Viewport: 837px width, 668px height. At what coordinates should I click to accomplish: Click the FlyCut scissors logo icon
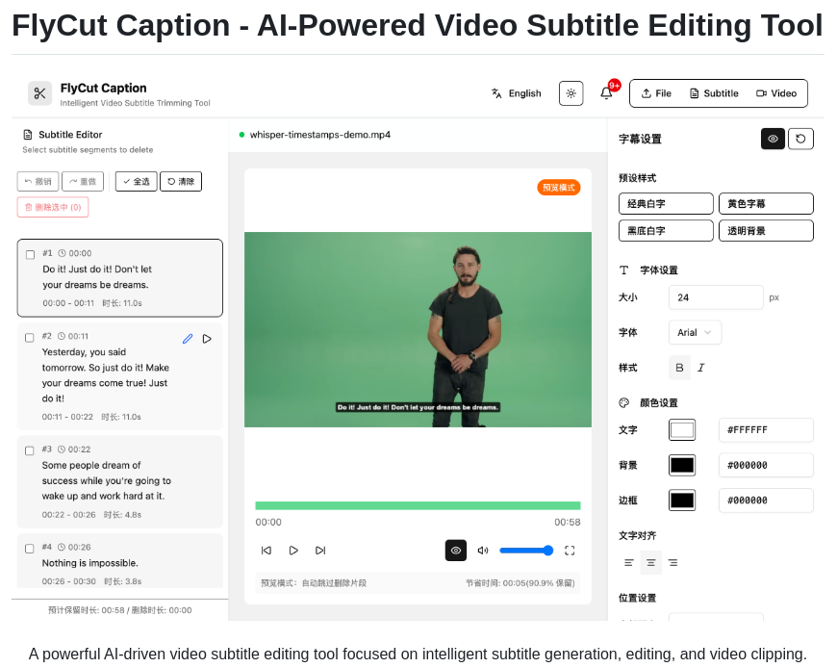tap(38, 93)
